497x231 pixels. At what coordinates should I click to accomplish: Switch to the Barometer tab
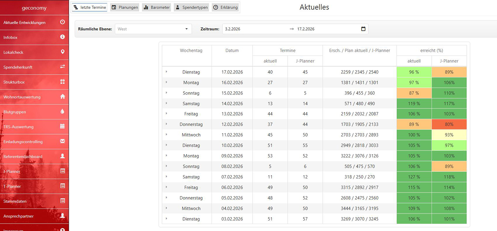156,7
